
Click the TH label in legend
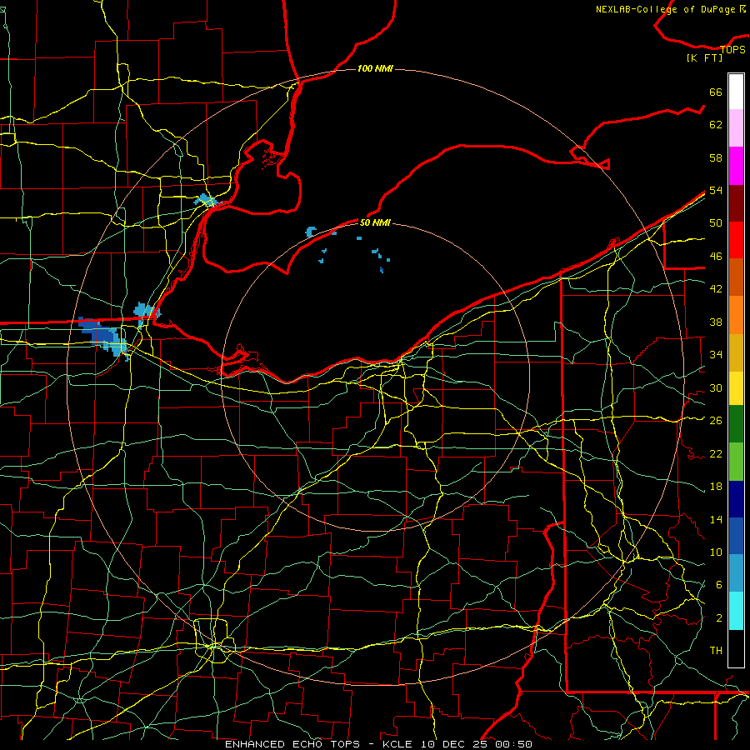(x=716, y=651)
